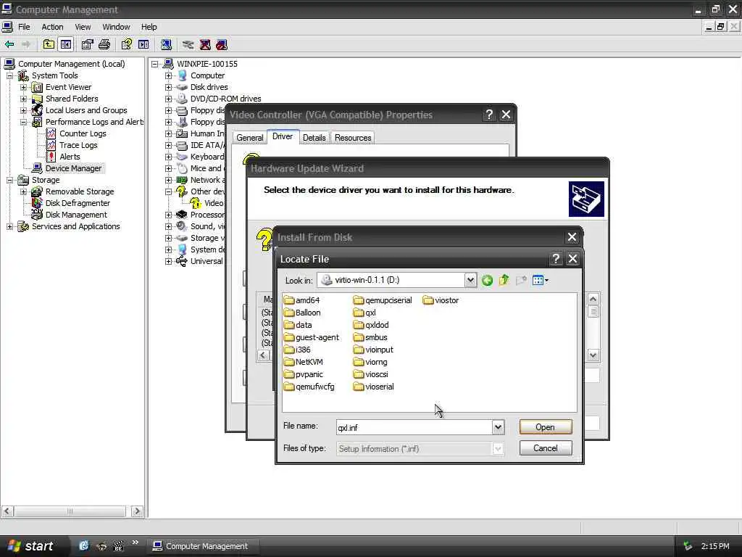742x557 pixels.
Task: Click the taskbar clock showing 2:15 PM
Action: pyautogui.click(x=715, y=546)
